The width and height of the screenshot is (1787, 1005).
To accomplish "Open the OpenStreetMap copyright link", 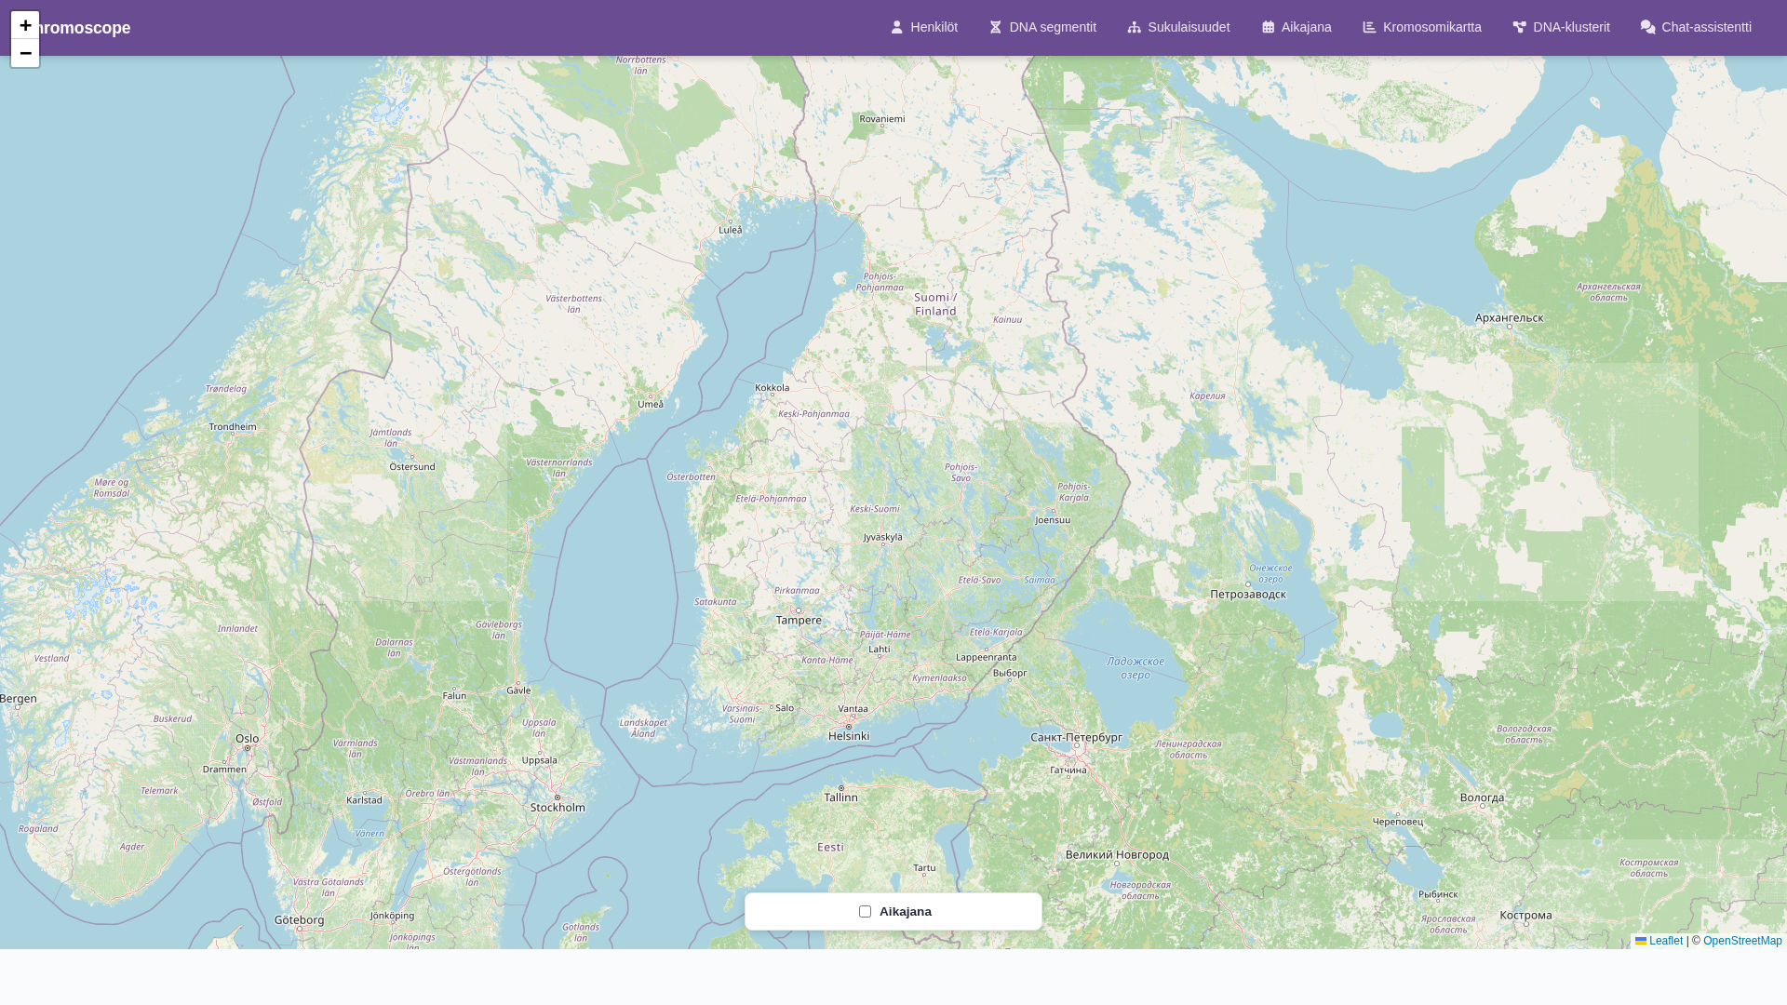I will 1742,941.
